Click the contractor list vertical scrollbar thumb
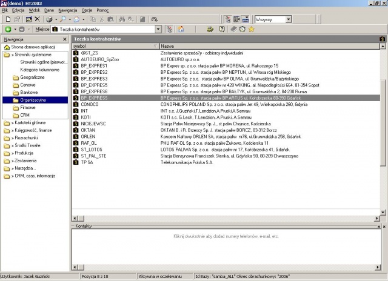This screenshot has width=388, height=281. click(x=383, y=123)
